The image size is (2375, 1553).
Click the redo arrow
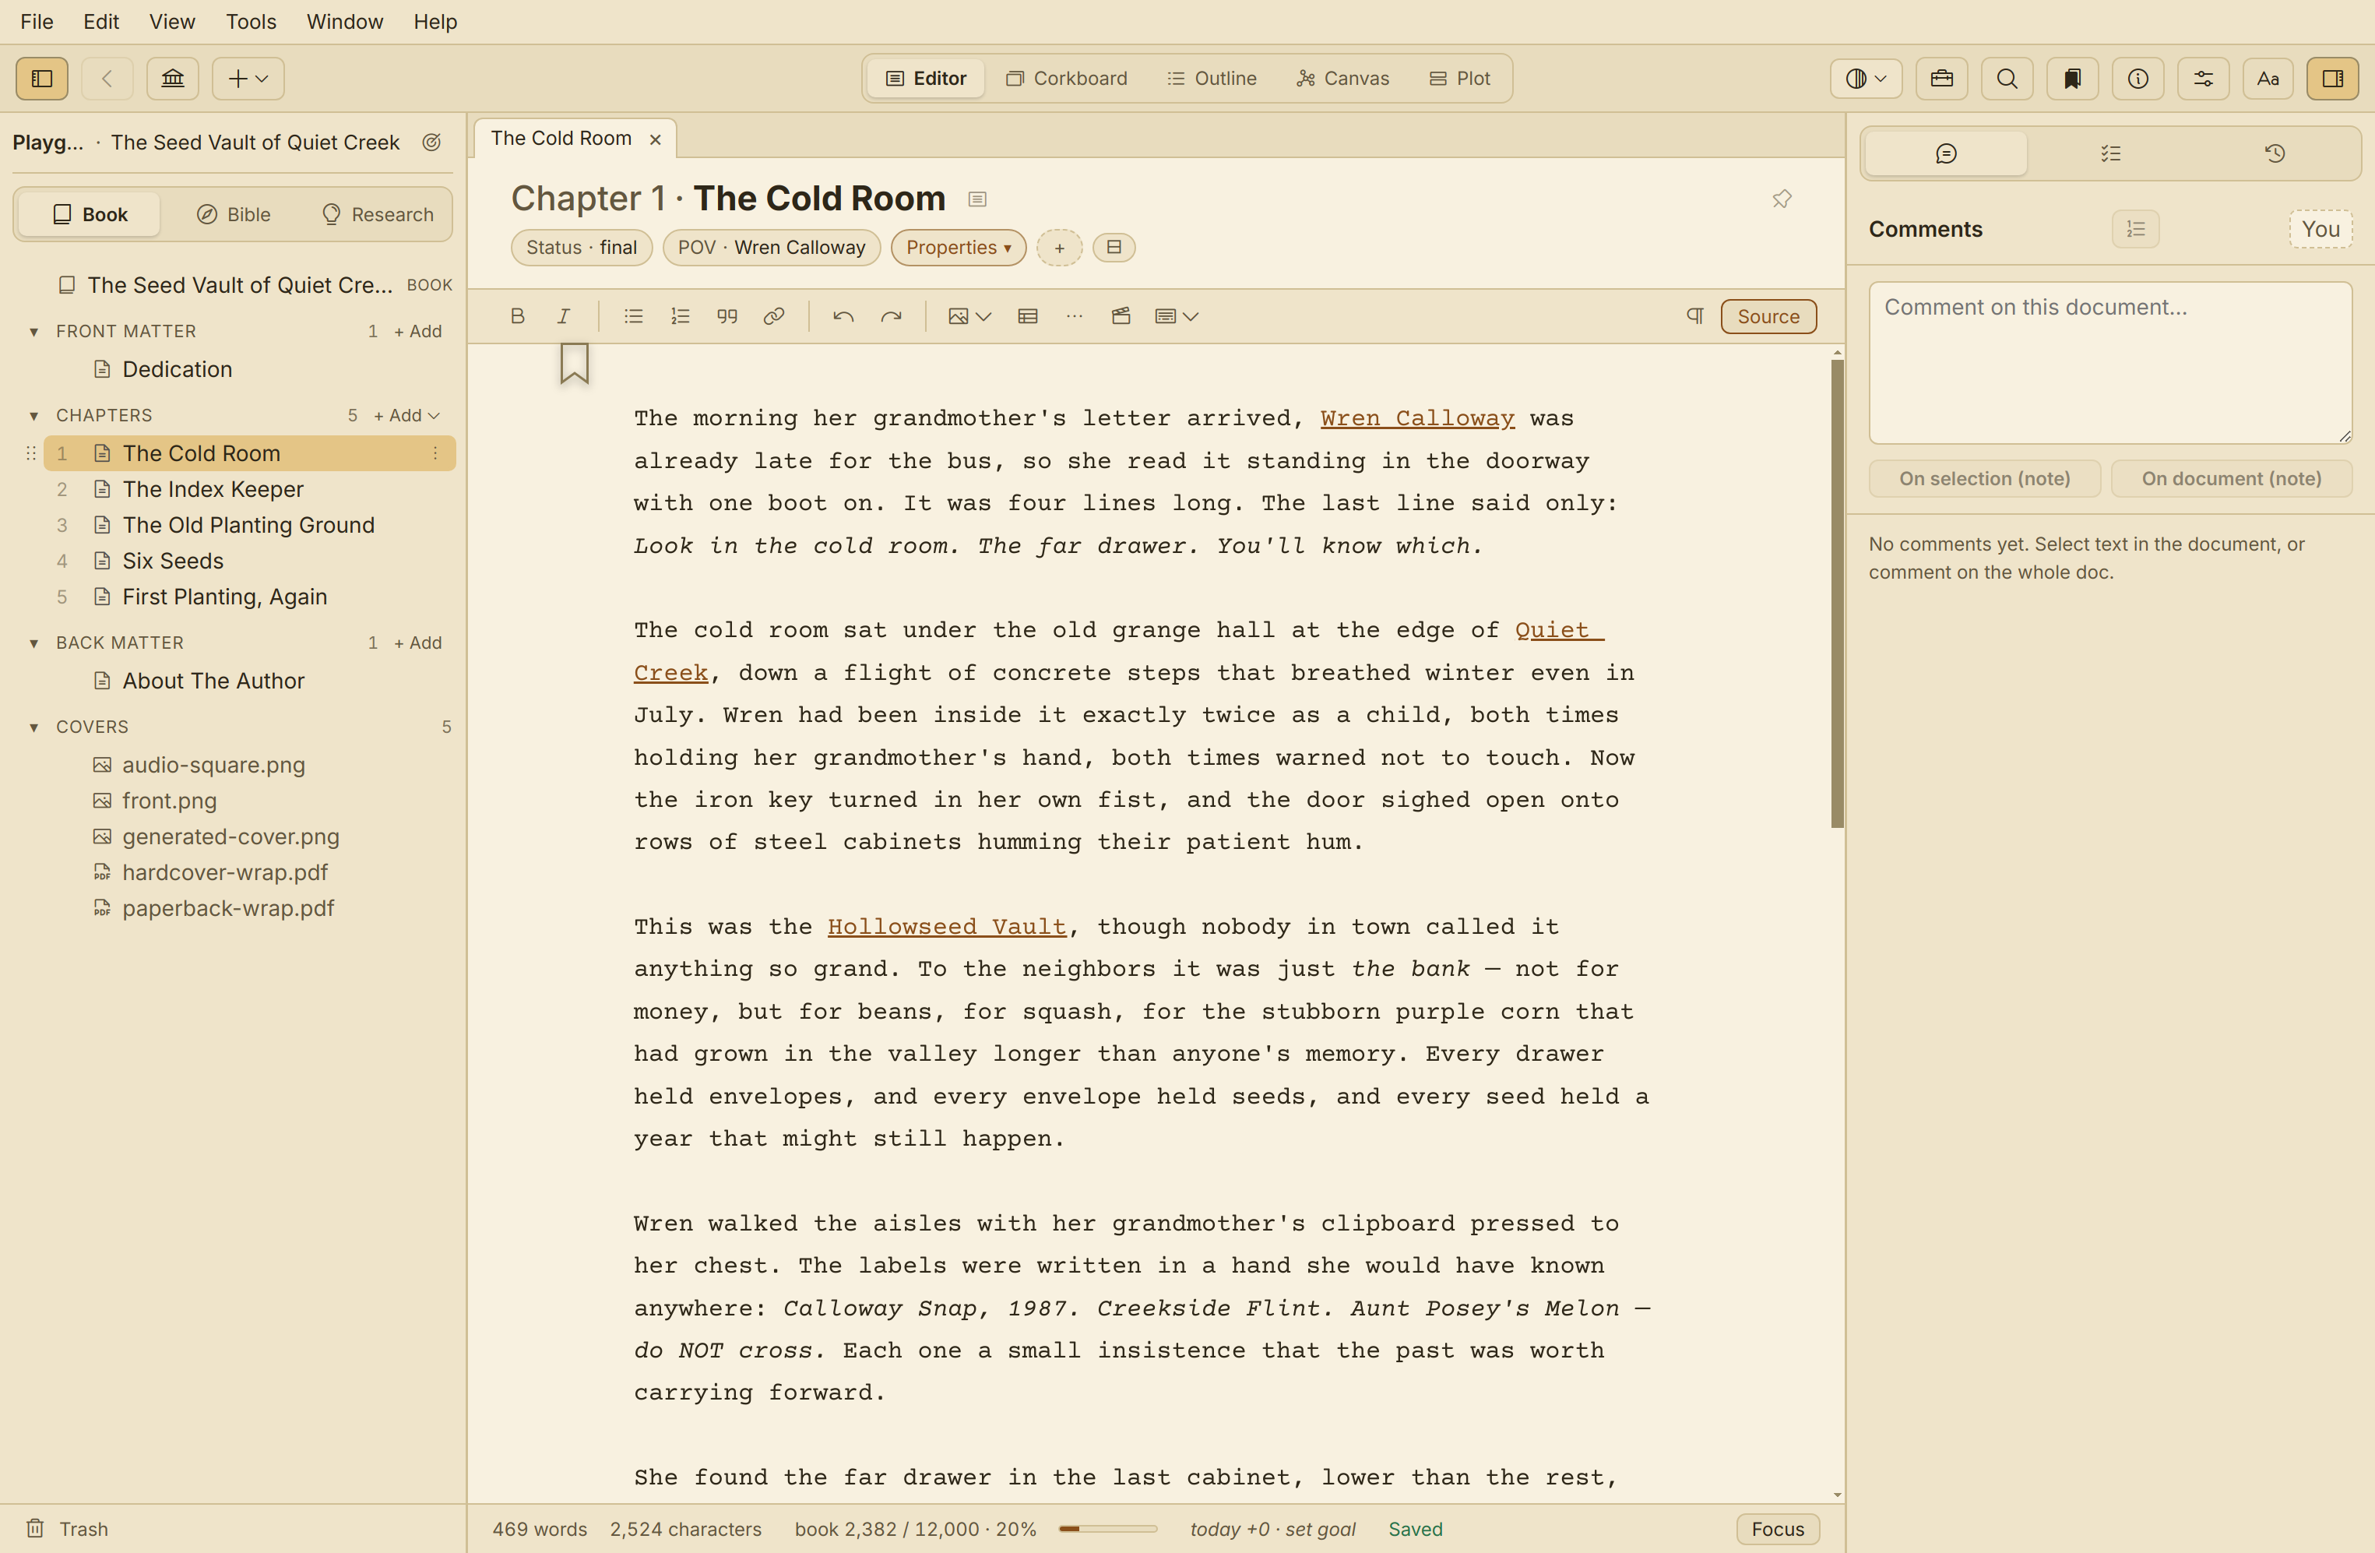click(x=891, y=316)
